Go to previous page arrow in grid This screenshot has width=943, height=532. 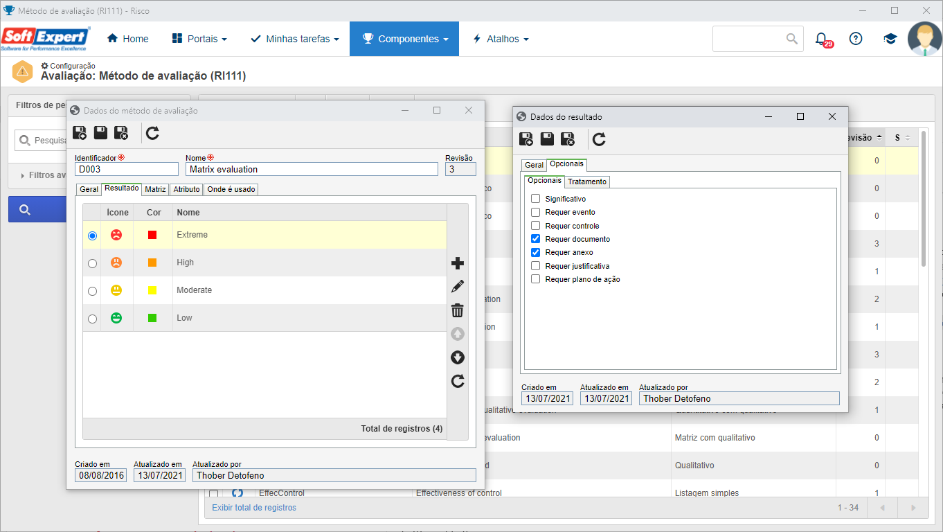click(881, 508)
